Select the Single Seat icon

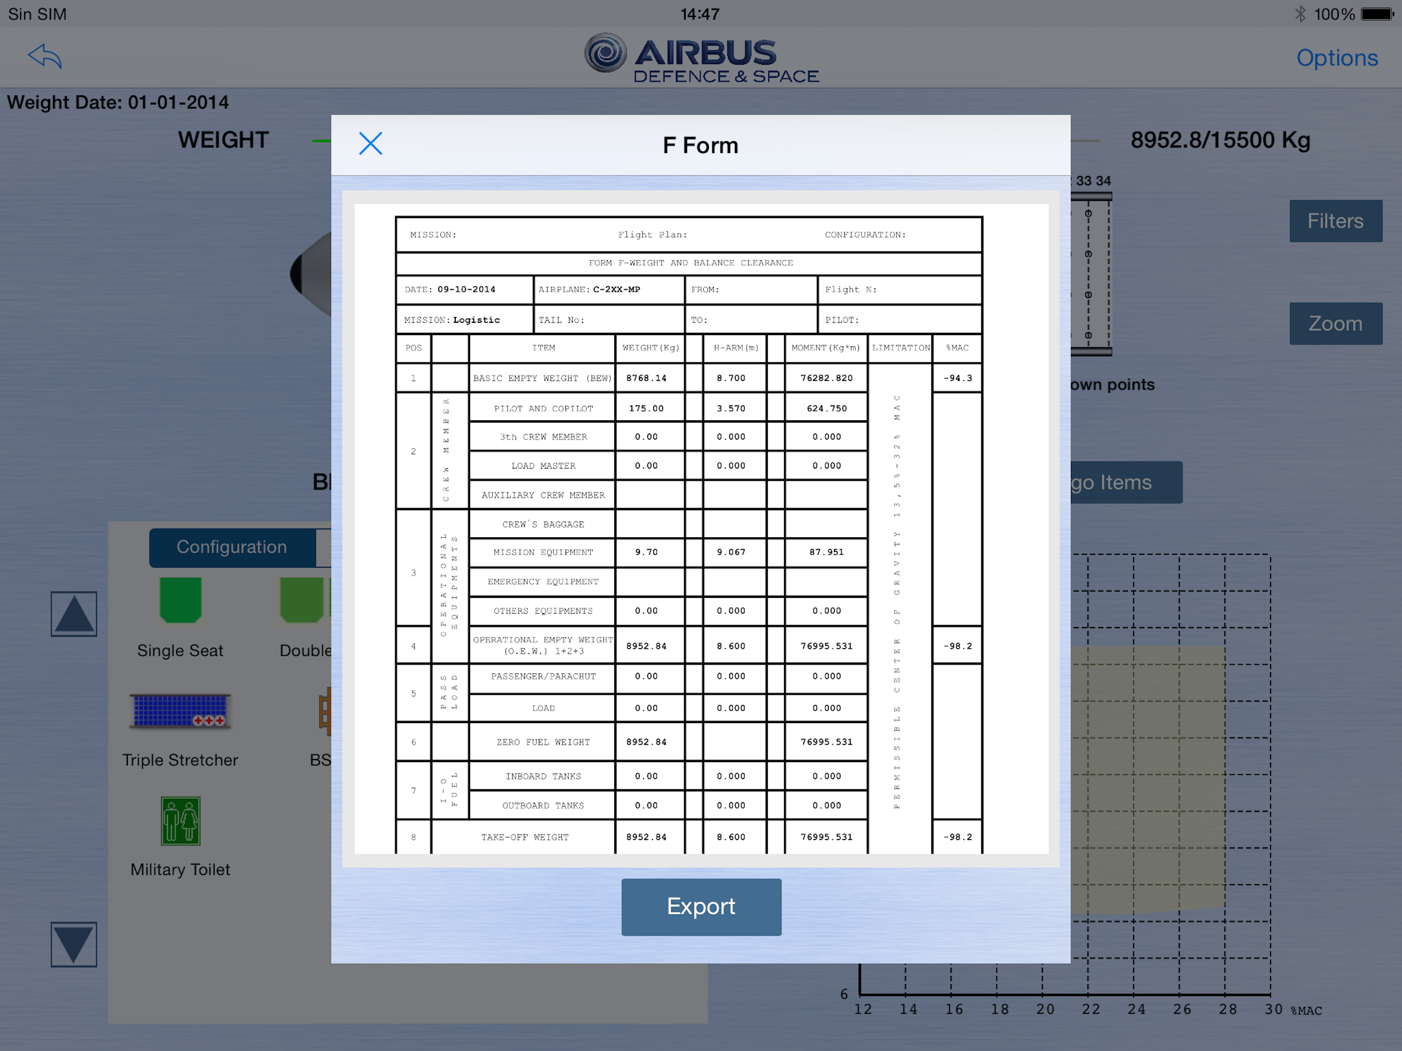[181, 600]
